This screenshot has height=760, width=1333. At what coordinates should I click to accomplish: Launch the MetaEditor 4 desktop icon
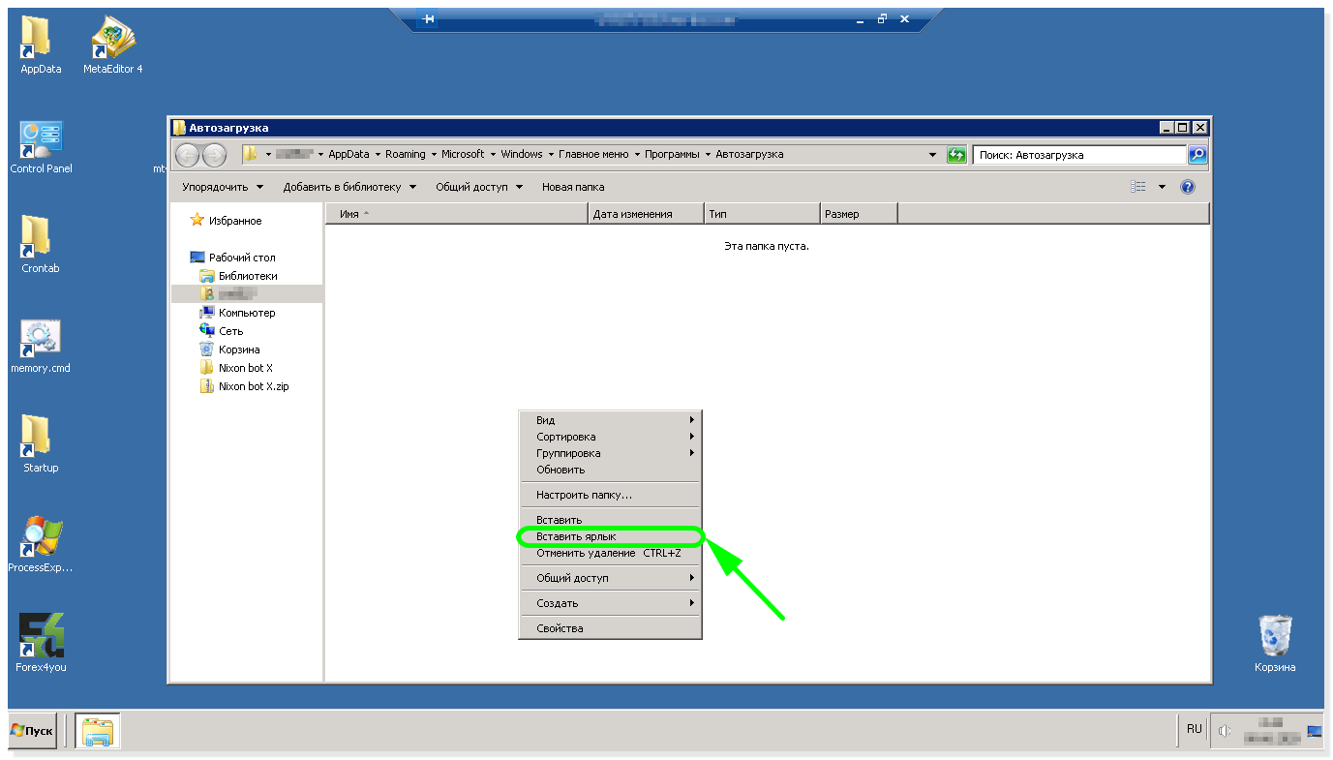(113, 46)
